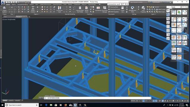The image size is (190, 107).
Task: Click Match Layer button
Action: [x=161, y=12]
